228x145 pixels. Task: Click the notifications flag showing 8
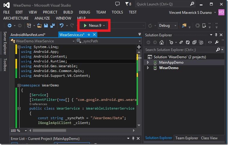128,4
